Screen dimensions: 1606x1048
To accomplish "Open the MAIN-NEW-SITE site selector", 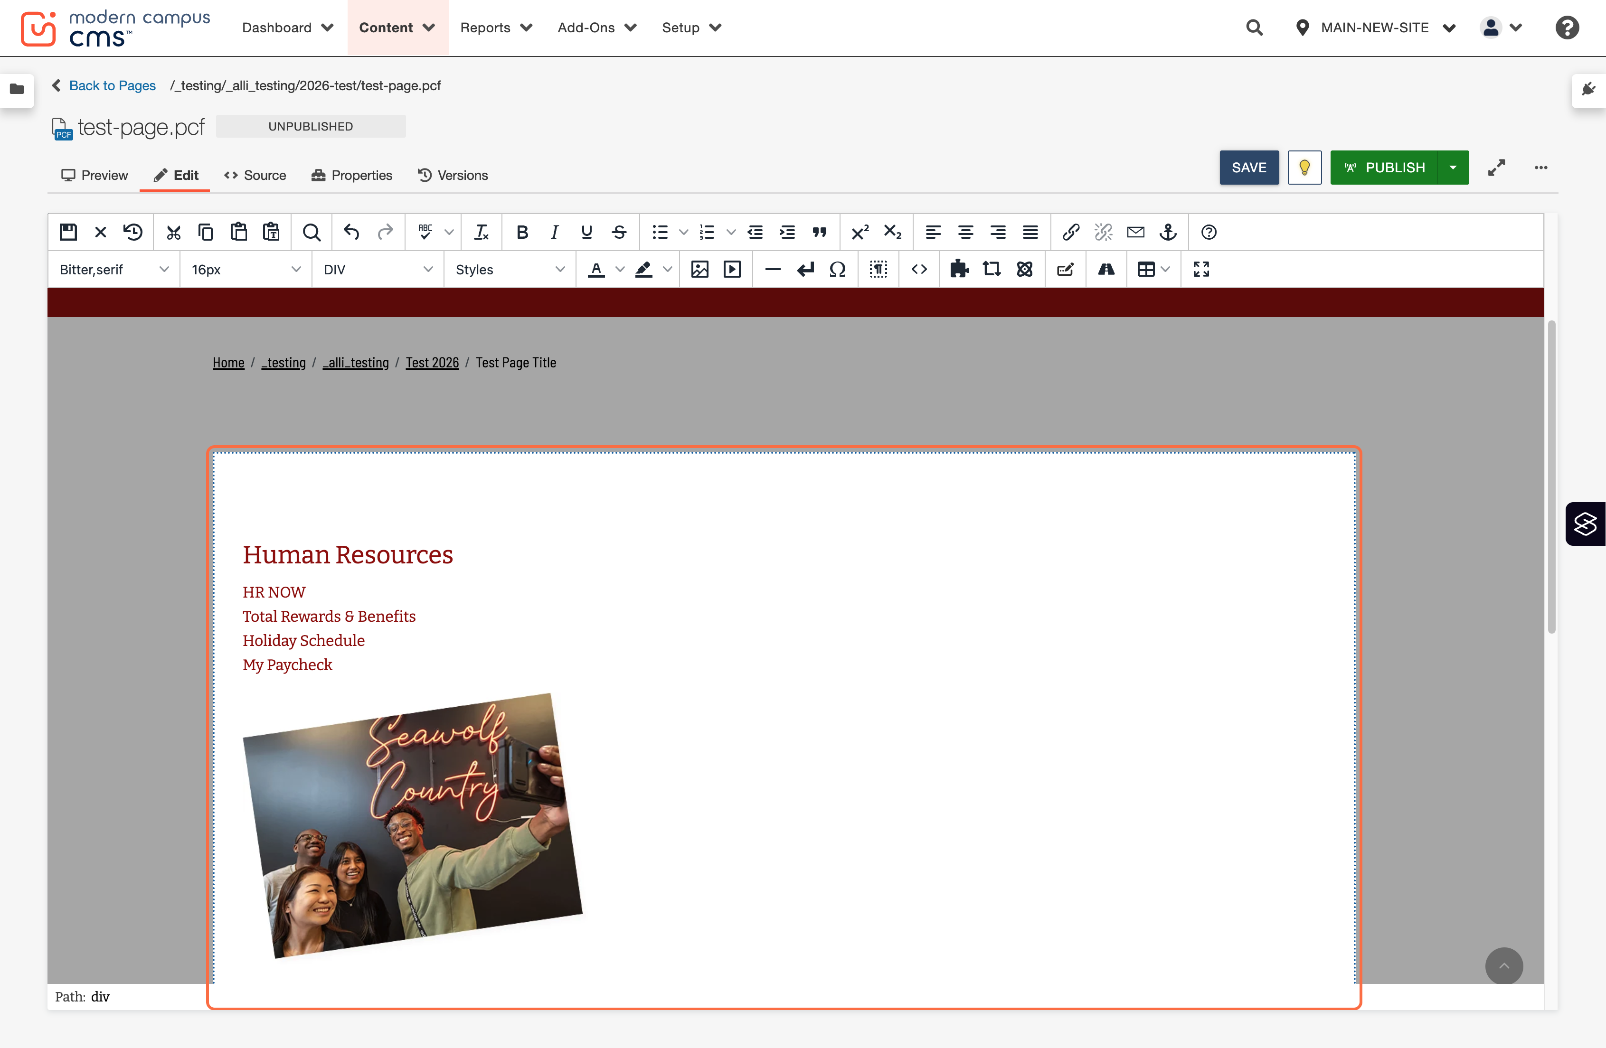I will pyautogui.click(x=1375, y=28).
